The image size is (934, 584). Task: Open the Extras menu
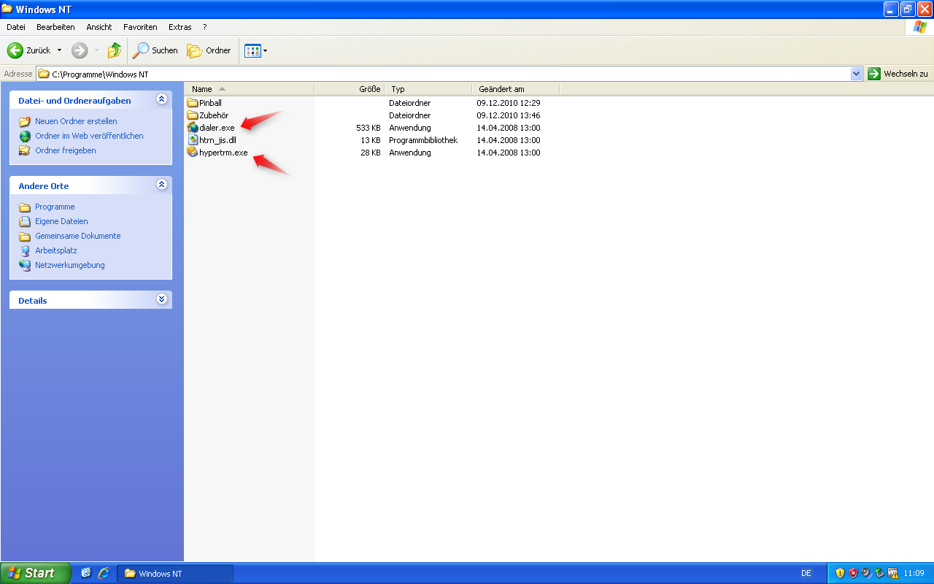tap(180, 26)
